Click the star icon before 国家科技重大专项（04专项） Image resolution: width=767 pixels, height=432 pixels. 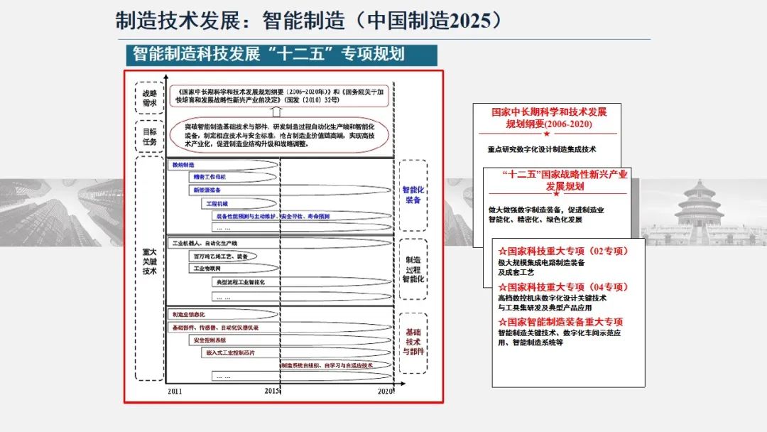[x=502, y=287]
